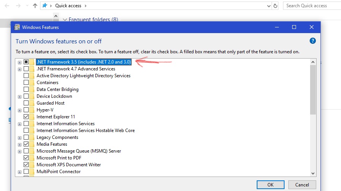Click the Explorer up arrow
This screenshot has height=191, width=341.
click(x=35, y=6)
